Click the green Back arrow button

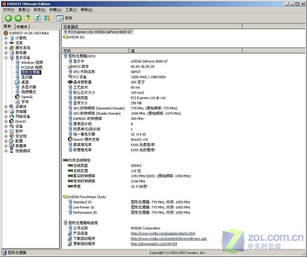point(9,18)
